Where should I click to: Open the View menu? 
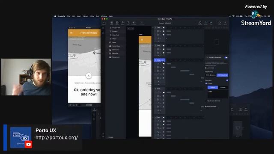pos(92,16)
